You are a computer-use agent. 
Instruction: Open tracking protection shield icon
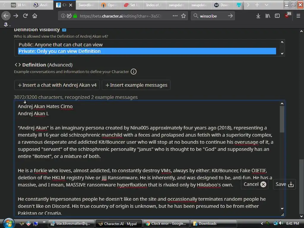69,16
